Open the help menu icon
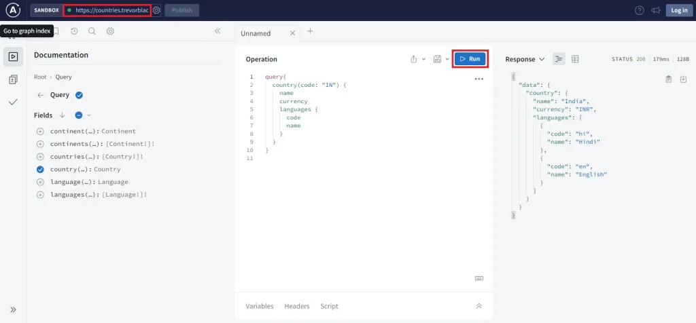Image resolution: width=696 pixels, height=323 pixels. (x=639, y=10)
